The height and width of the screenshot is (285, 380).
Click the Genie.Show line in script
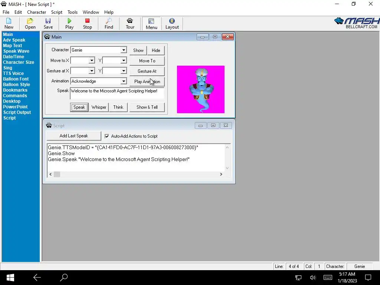click(x=61, y=153)
